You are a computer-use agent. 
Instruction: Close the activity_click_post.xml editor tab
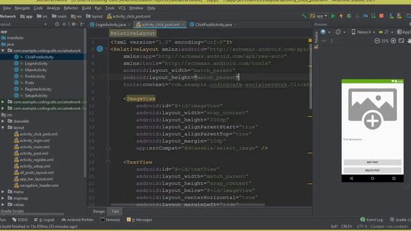[x=183, y=24]
